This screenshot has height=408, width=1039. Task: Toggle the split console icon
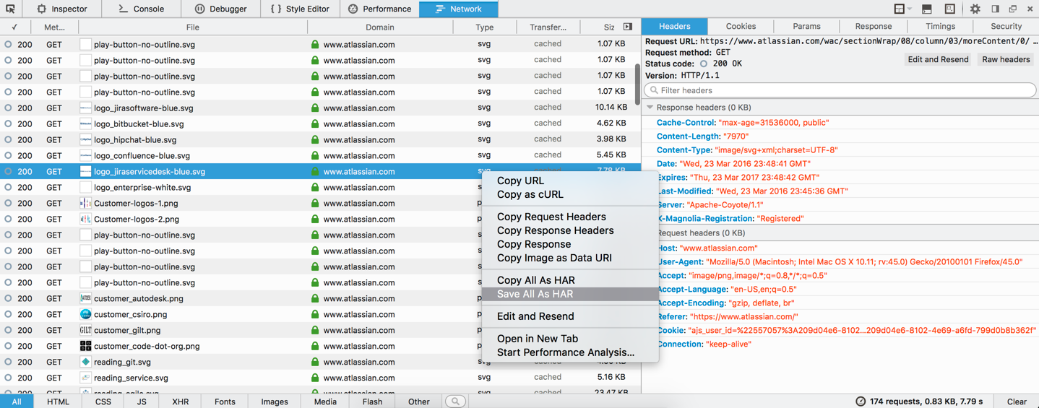point(926,9)
